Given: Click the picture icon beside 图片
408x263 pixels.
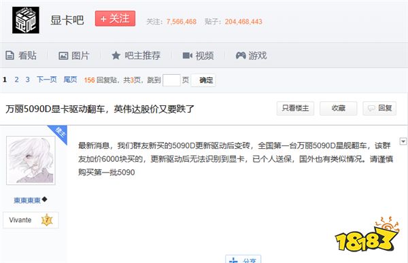Looking at the screenshot, I should point(63,56).
